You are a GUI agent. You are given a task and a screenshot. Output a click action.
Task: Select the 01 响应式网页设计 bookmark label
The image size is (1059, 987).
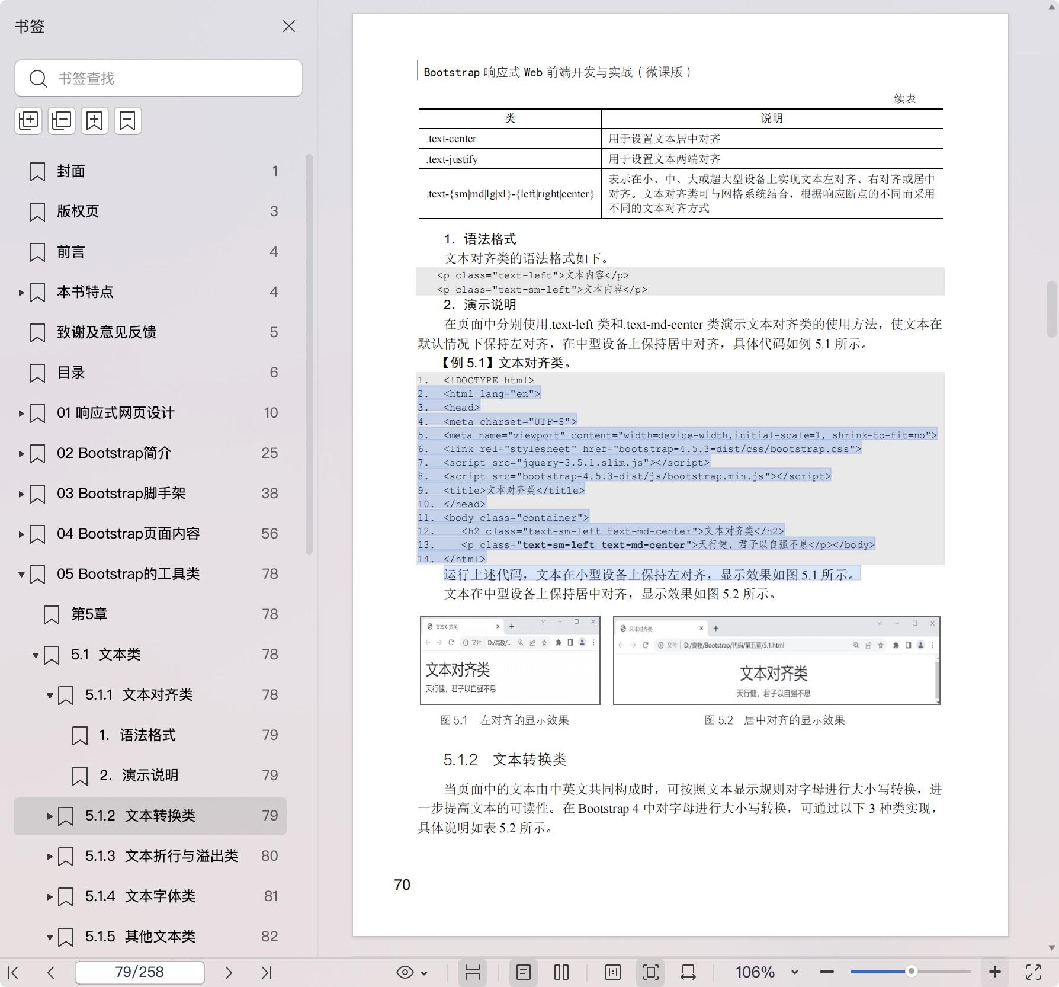(115, 413)
